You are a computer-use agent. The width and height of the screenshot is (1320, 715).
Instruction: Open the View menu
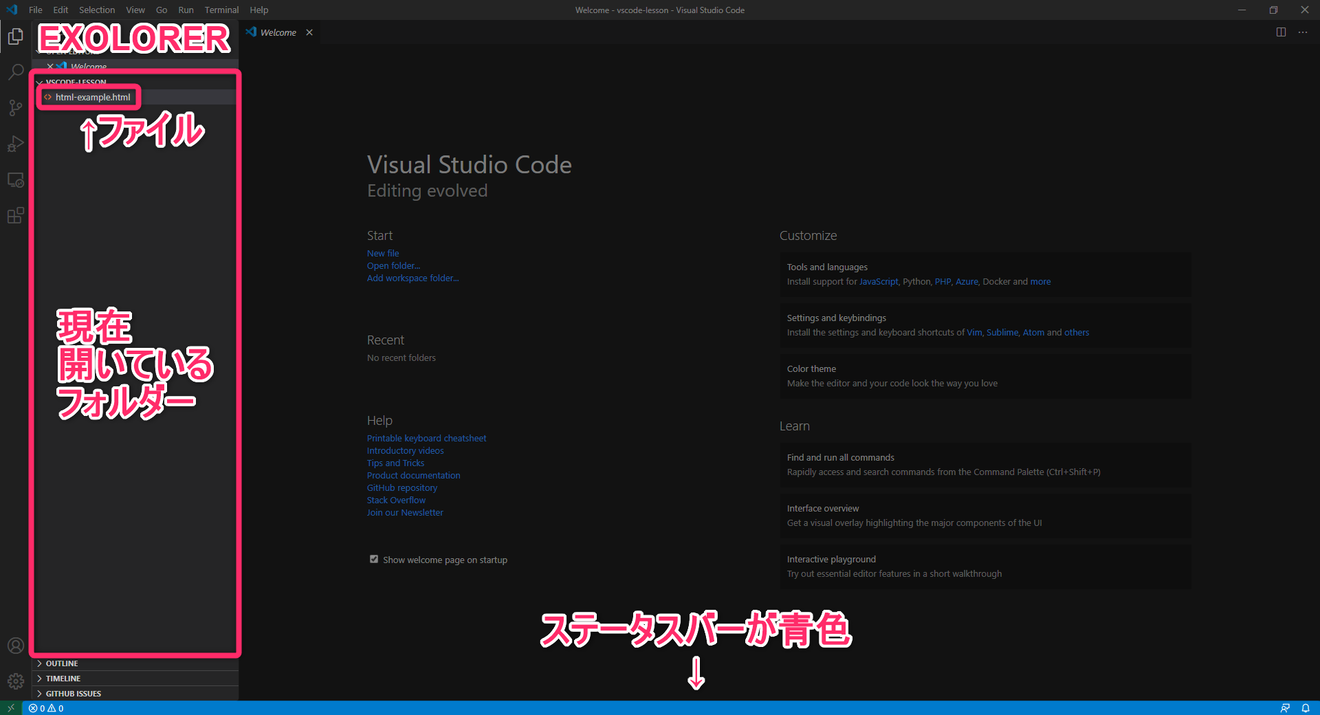135,10
